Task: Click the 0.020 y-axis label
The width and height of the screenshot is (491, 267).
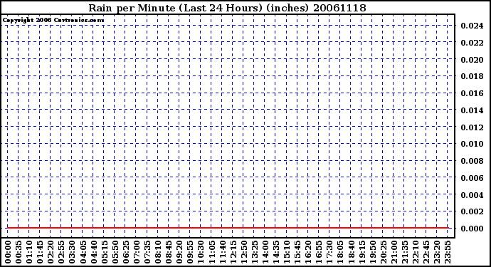Action: click(x=472, y=60)
